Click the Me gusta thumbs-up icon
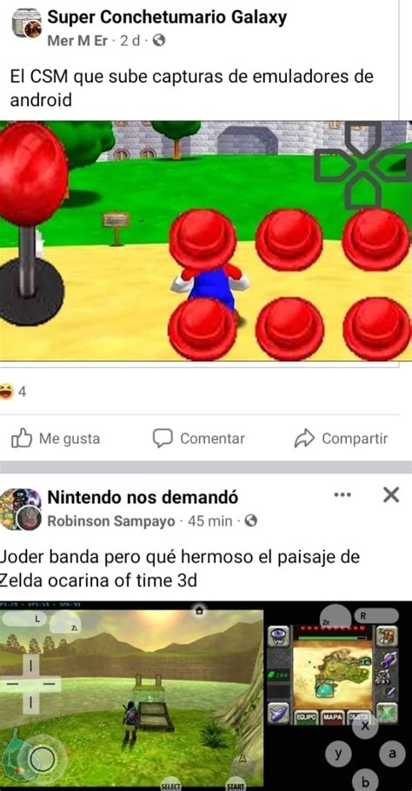Image resolution: width=412 pixels, height=791 pixels. coord(22,438)
